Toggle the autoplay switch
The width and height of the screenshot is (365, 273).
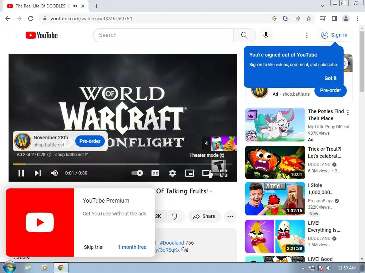point(137,173)
